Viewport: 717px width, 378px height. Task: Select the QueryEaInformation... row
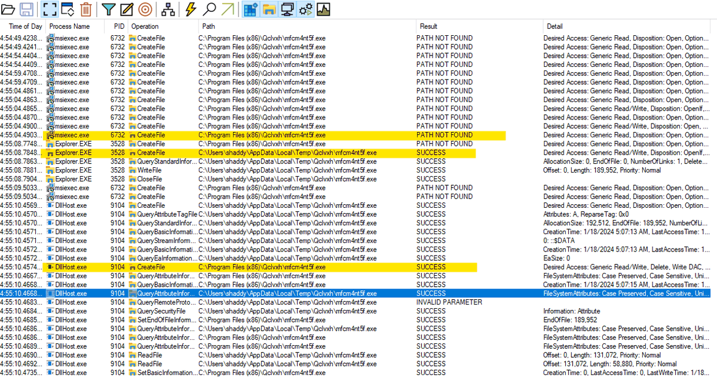(358, 258)
